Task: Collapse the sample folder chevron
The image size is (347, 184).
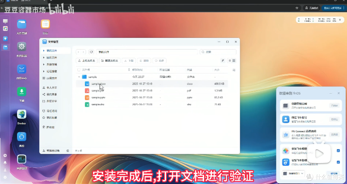Action: tap(79, 77)
